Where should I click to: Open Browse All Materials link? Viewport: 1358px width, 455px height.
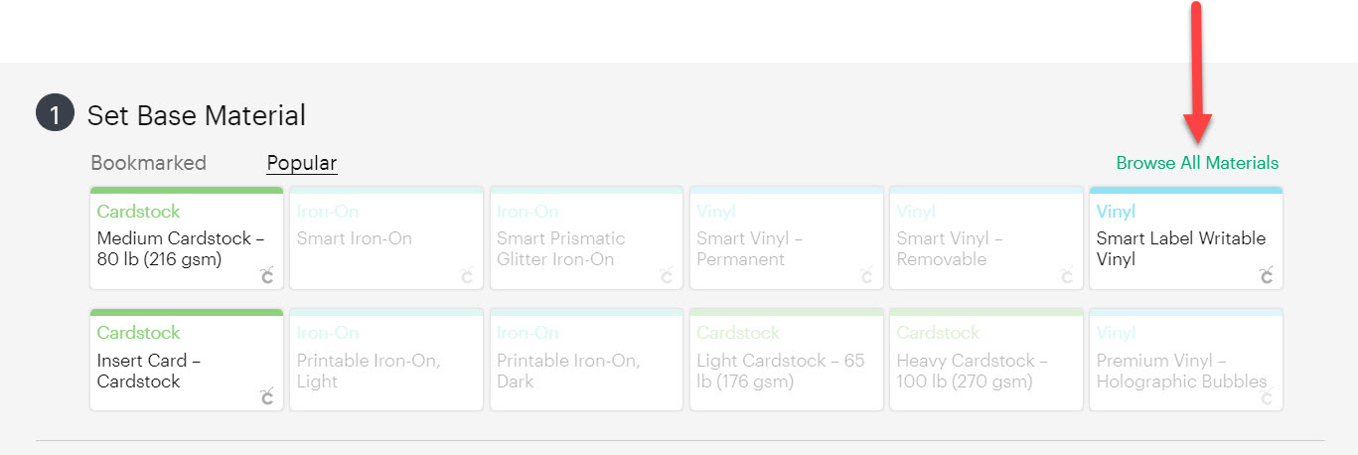tap(1197, 163)
